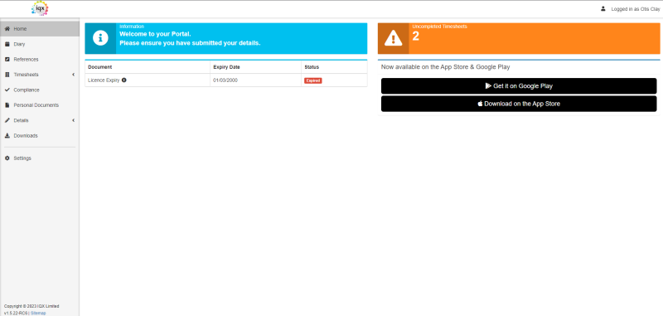Open the Personal Documents menu item

(40, 105)
